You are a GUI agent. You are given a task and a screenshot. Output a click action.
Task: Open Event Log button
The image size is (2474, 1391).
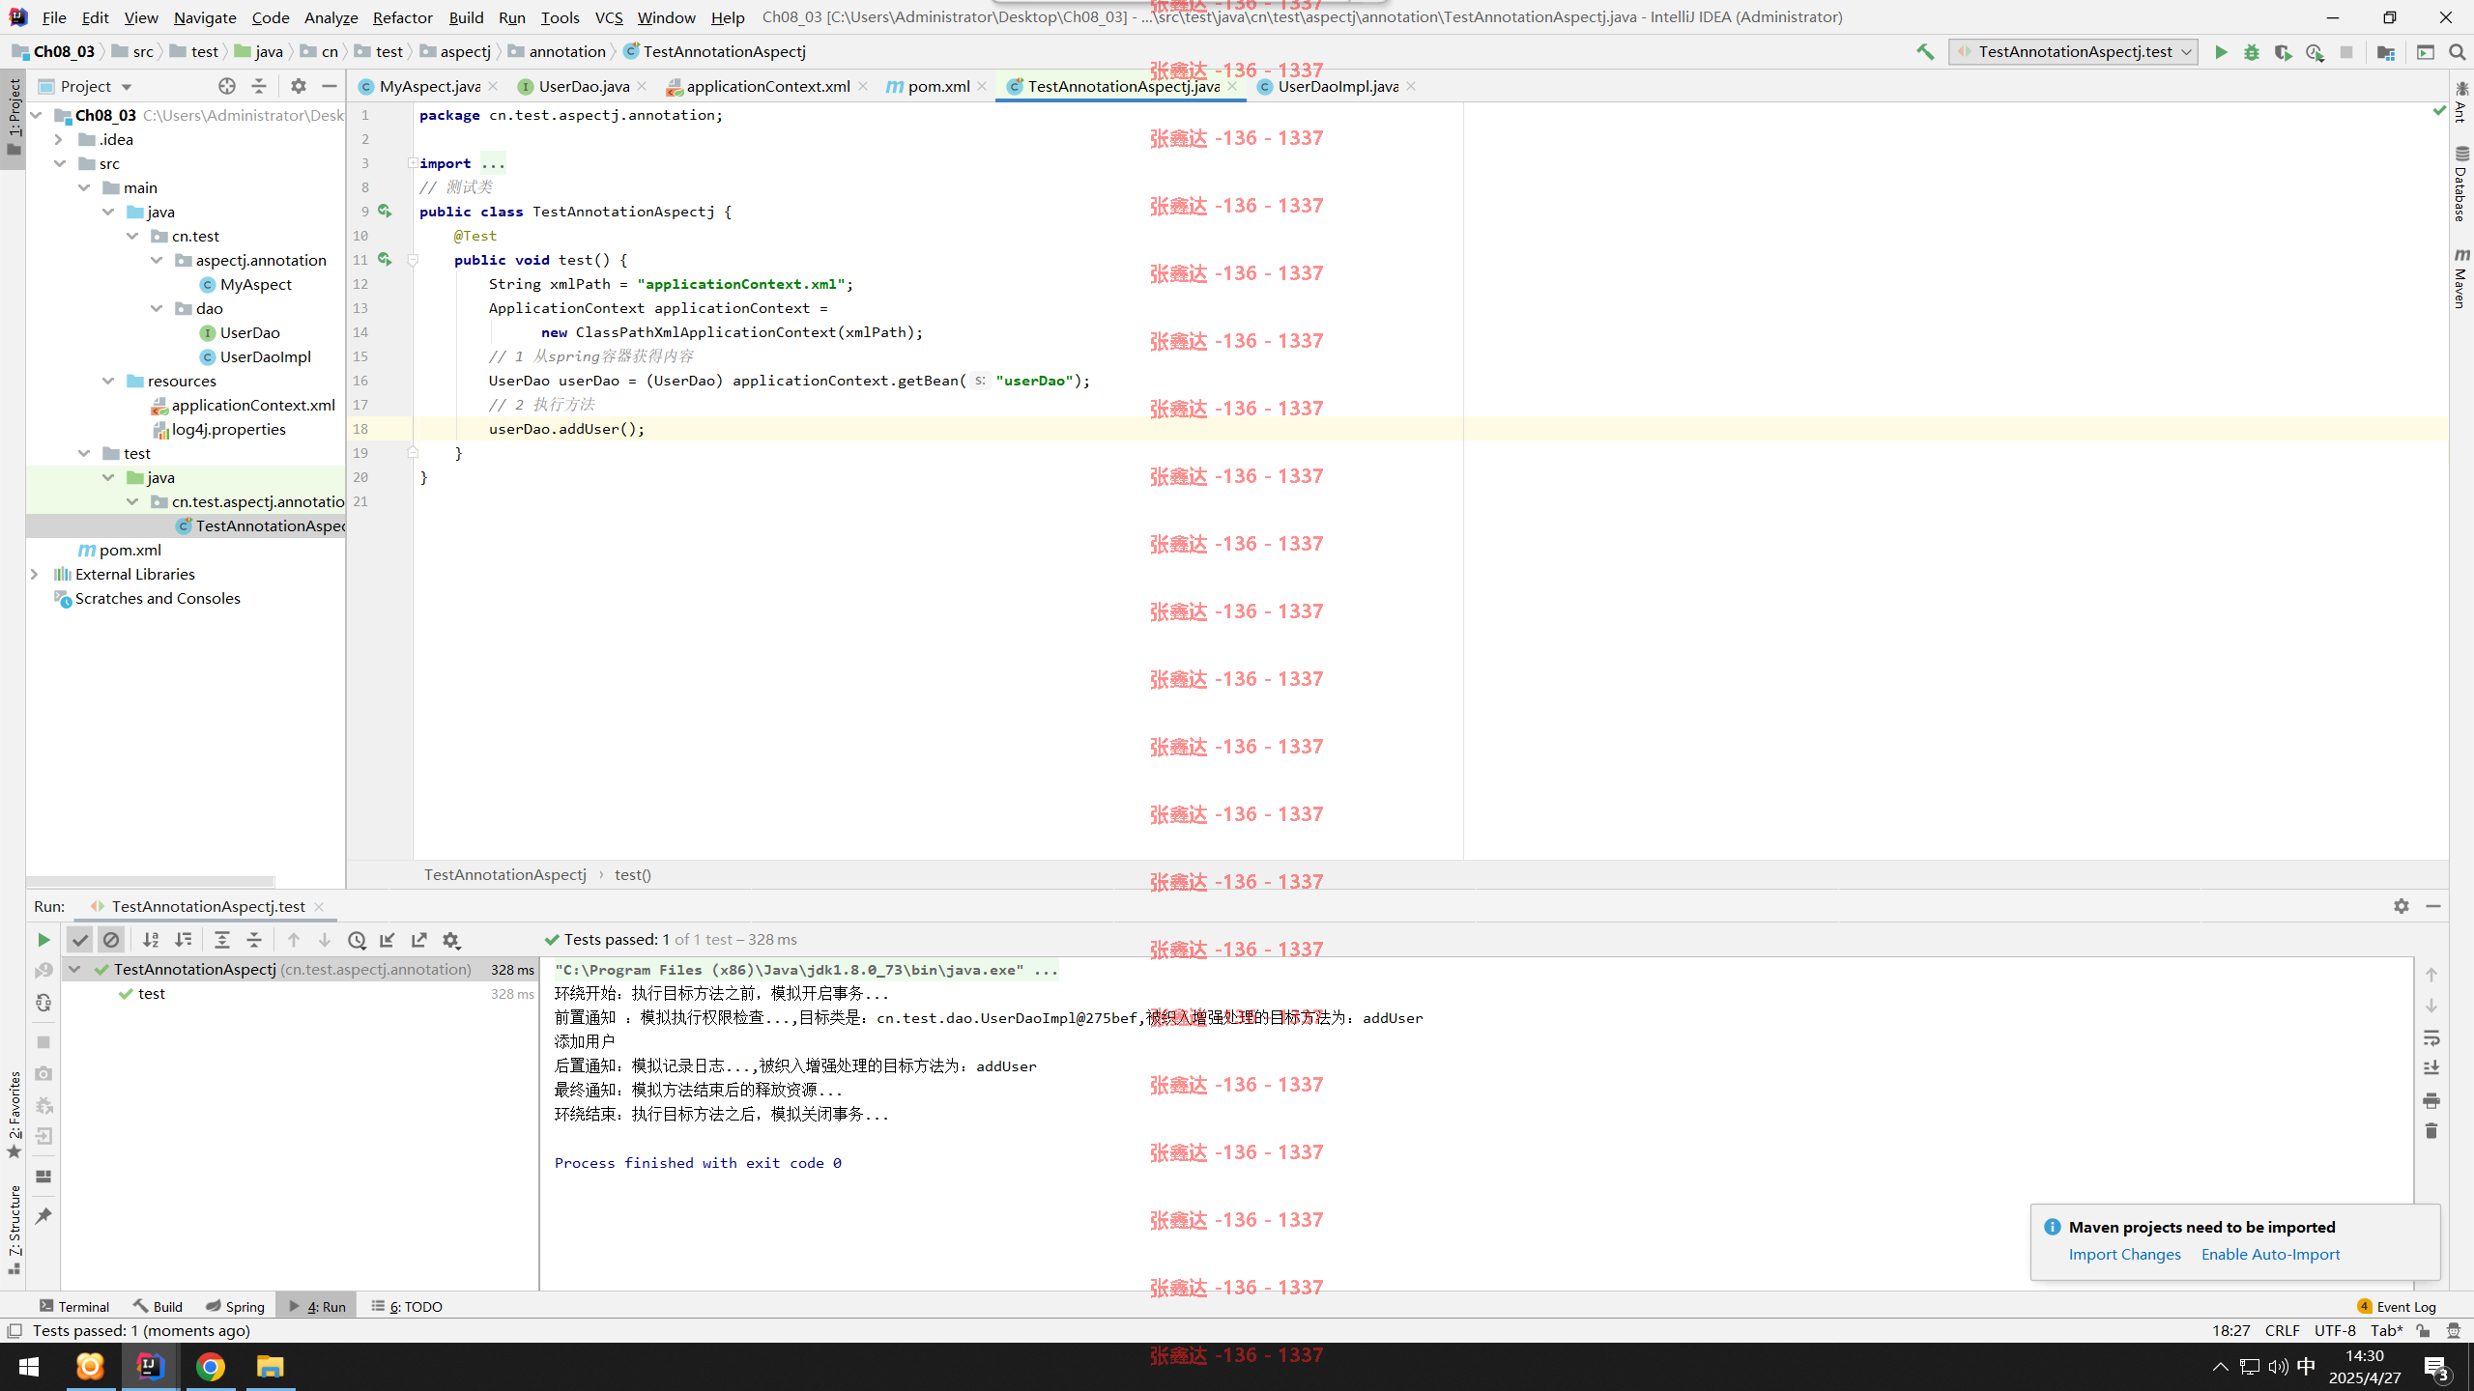2396,1306
